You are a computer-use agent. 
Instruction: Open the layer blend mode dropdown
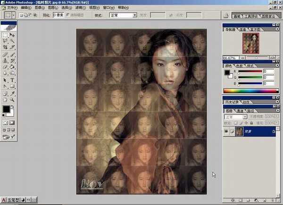[235, 116]
